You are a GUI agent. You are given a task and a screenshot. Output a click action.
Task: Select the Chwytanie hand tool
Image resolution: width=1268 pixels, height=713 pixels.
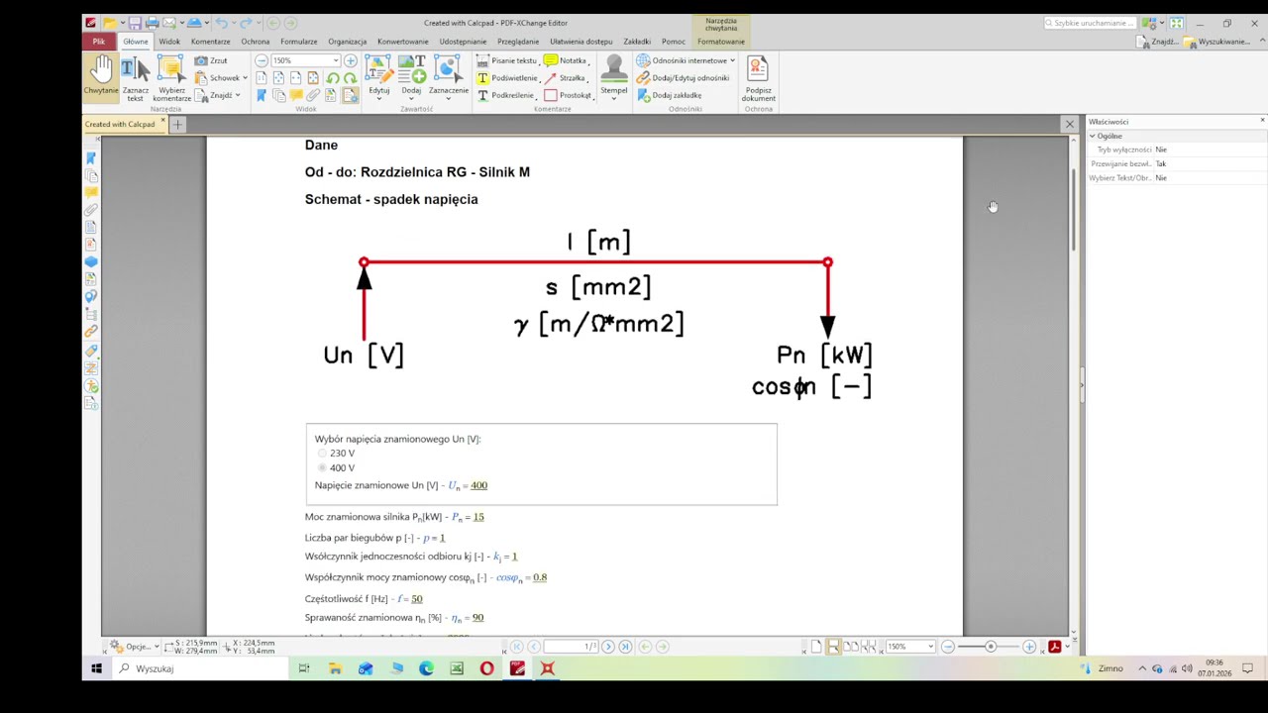pos(101,77)
